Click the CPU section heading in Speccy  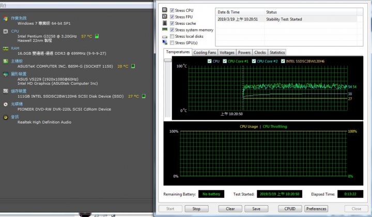(x=15, y=32)
